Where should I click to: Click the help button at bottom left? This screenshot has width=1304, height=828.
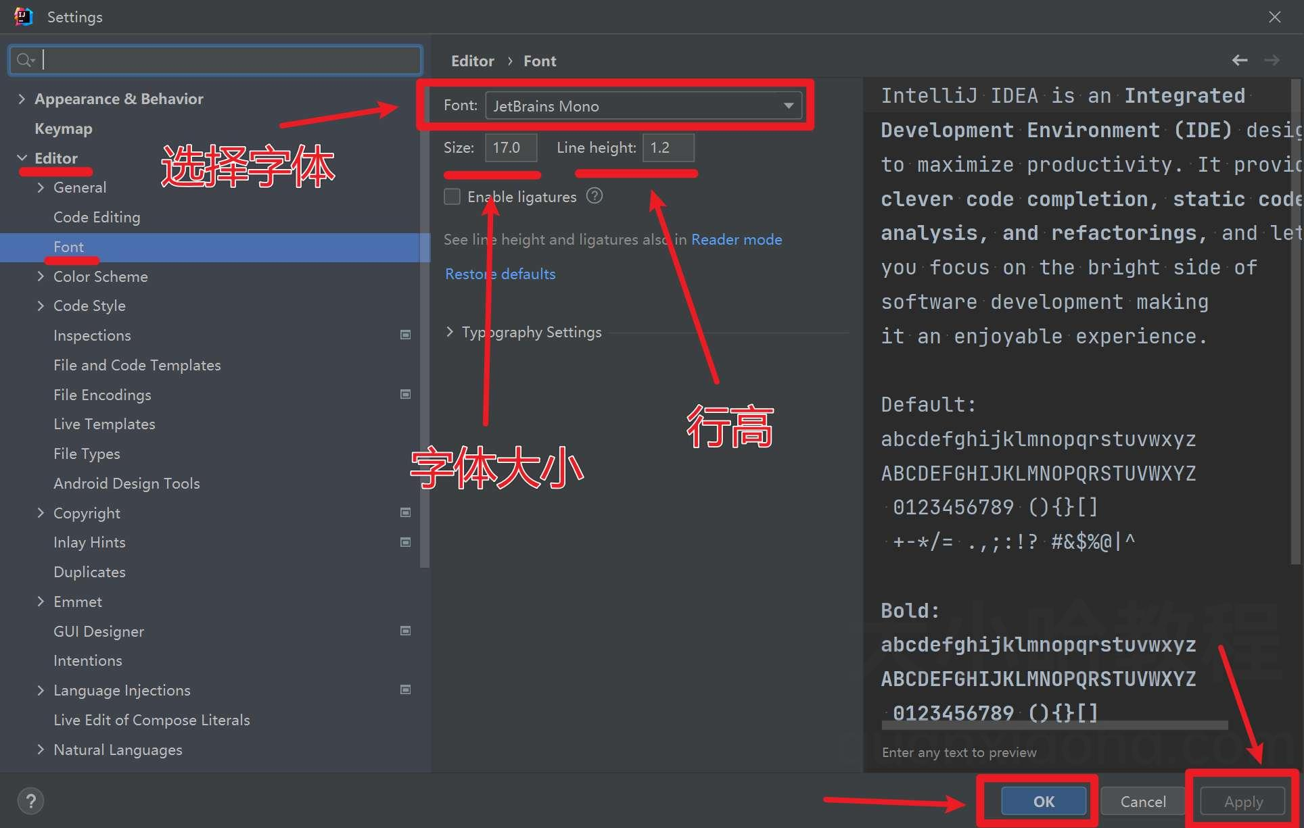point(30,801)
